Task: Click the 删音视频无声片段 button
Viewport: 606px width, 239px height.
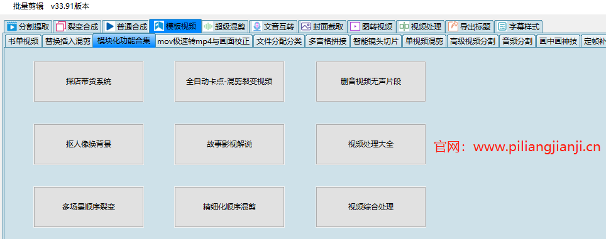Action: click(x=371, y=82)
